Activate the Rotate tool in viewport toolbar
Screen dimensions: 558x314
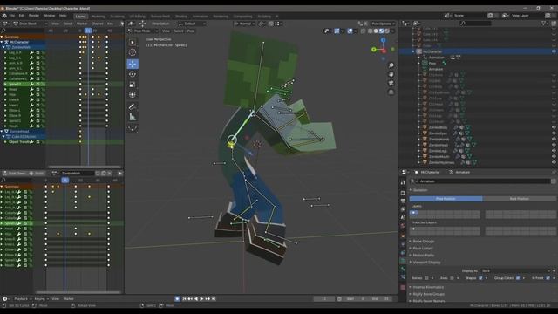pos(133,74)
